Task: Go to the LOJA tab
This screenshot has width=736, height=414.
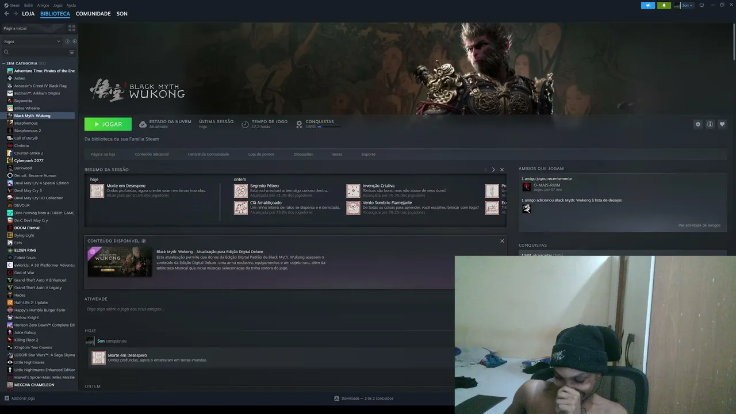Action: (28, 14)
